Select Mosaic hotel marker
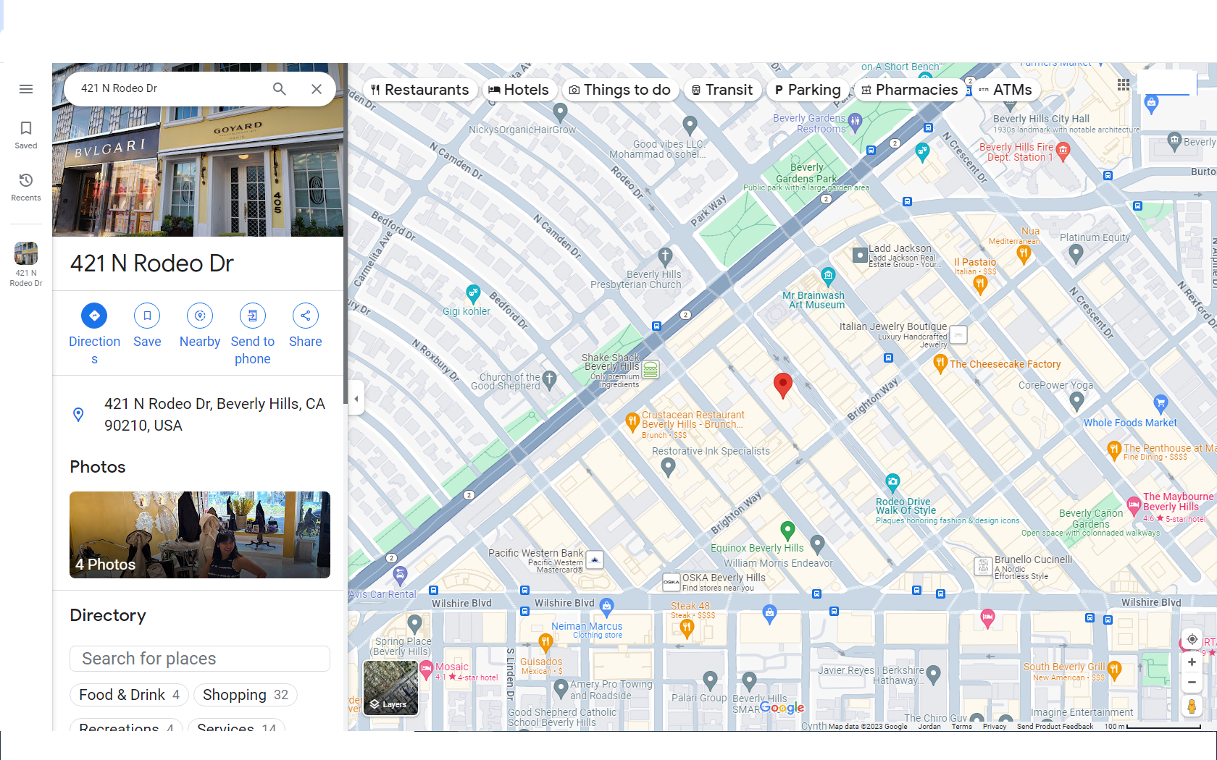Image resolution: width=1217 pixels, height=760 pixels. click(426, 670)
